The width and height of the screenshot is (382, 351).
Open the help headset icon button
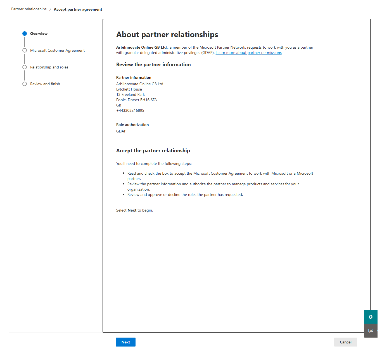pos(371,317)
